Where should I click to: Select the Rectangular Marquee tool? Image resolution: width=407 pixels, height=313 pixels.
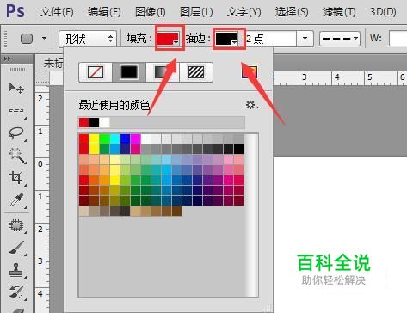(x=16, y=110)
